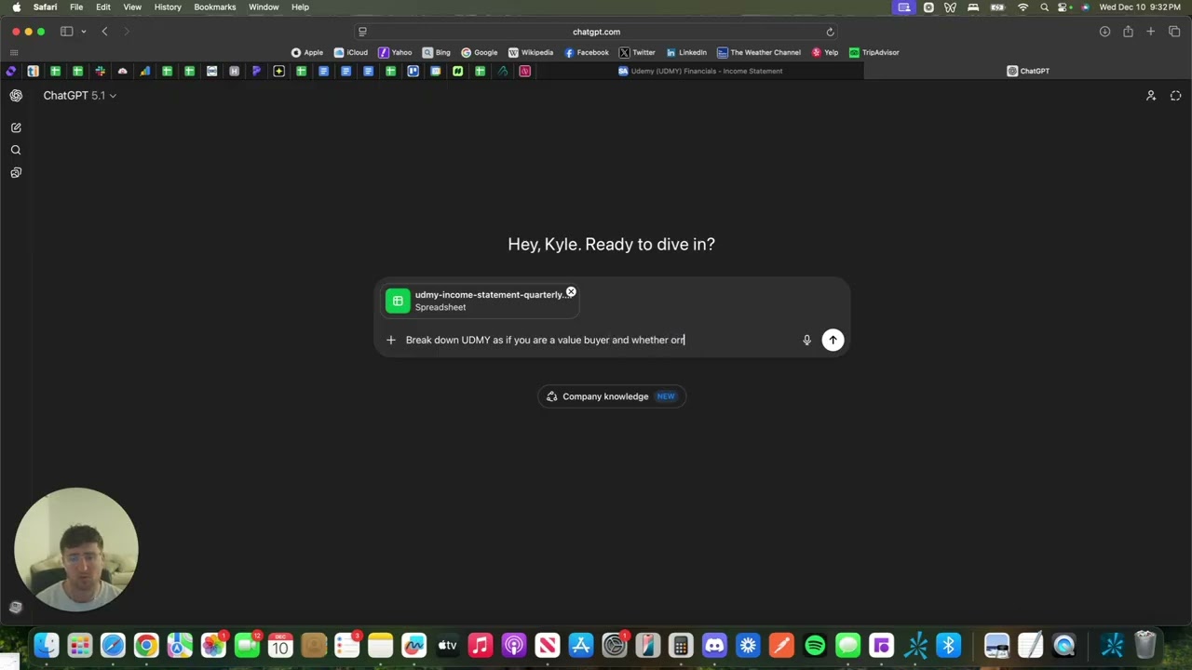This screenshot has height=670, width=1192.
Task: Open the History menu
Action: point(168,7)
